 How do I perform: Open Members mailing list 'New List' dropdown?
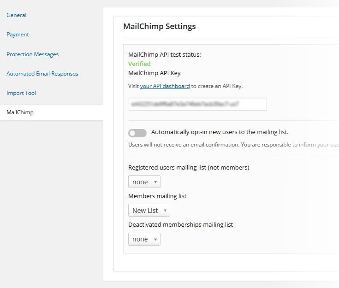(149, 210)
